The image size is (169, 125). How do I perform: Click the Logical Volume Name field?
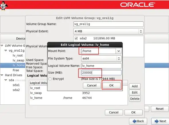101,66
